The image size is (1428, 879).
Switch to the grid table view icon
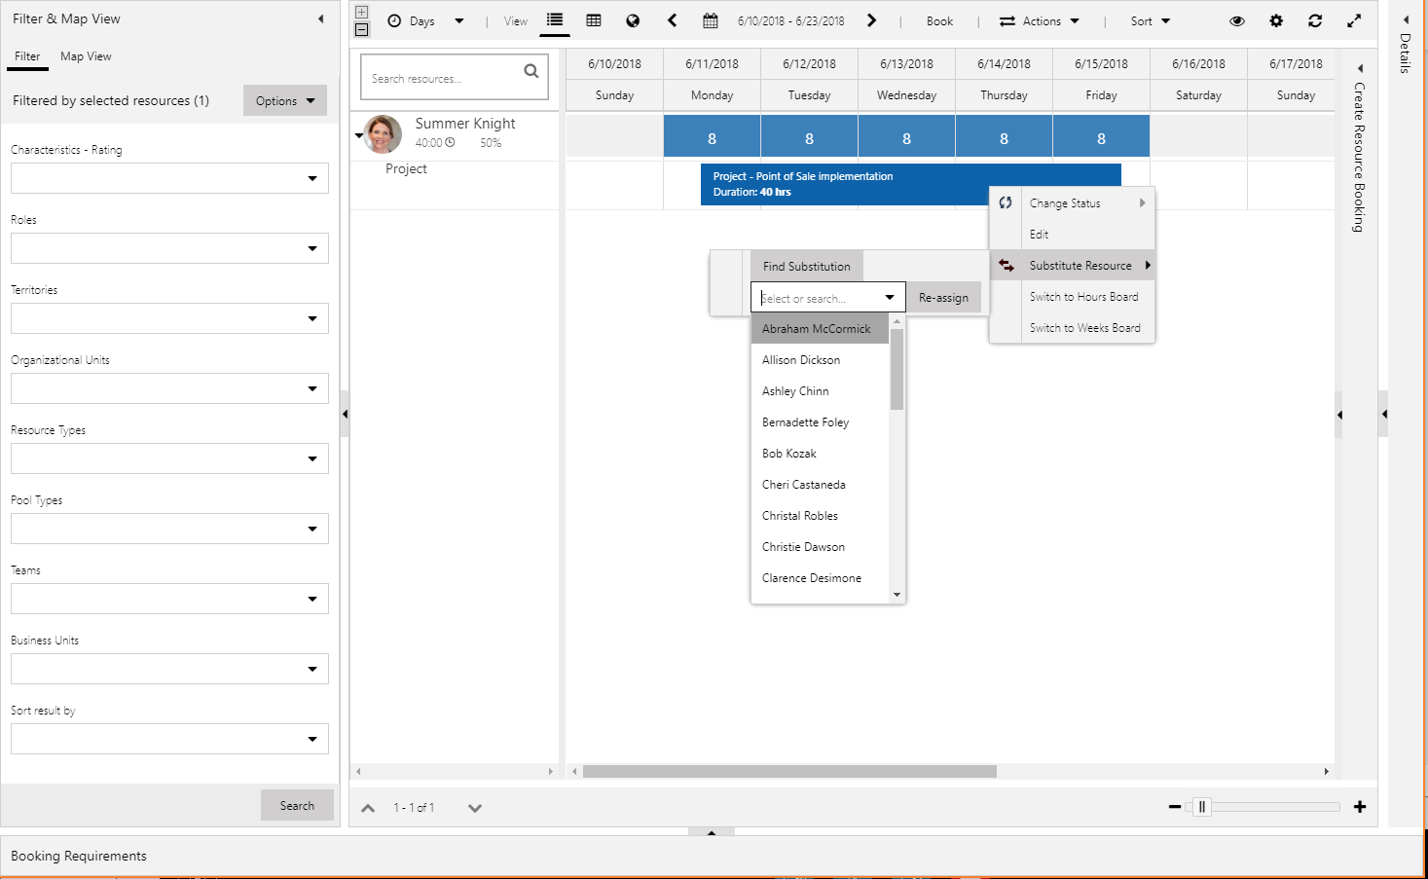point(594,20)
